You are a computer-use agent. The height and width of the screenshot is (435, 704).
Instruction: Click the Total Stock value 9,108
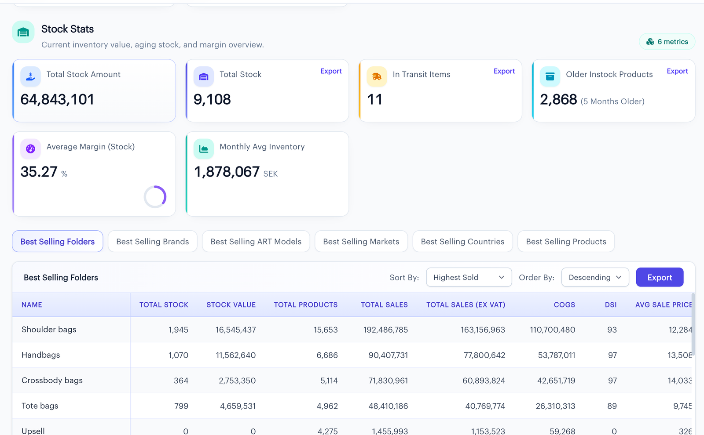point(212,100)
